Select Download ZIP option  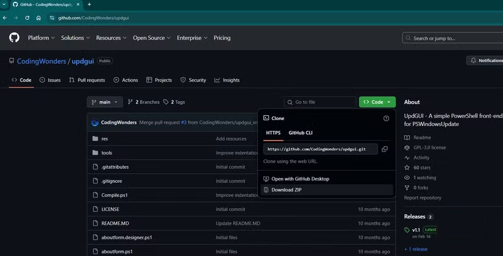tap(286, 190)
